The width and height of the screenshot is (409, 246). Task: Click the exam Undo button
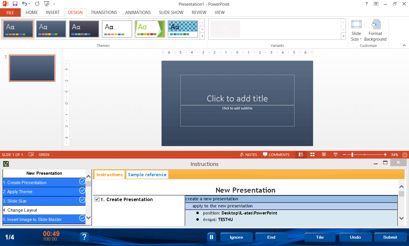tap(355, 237)
